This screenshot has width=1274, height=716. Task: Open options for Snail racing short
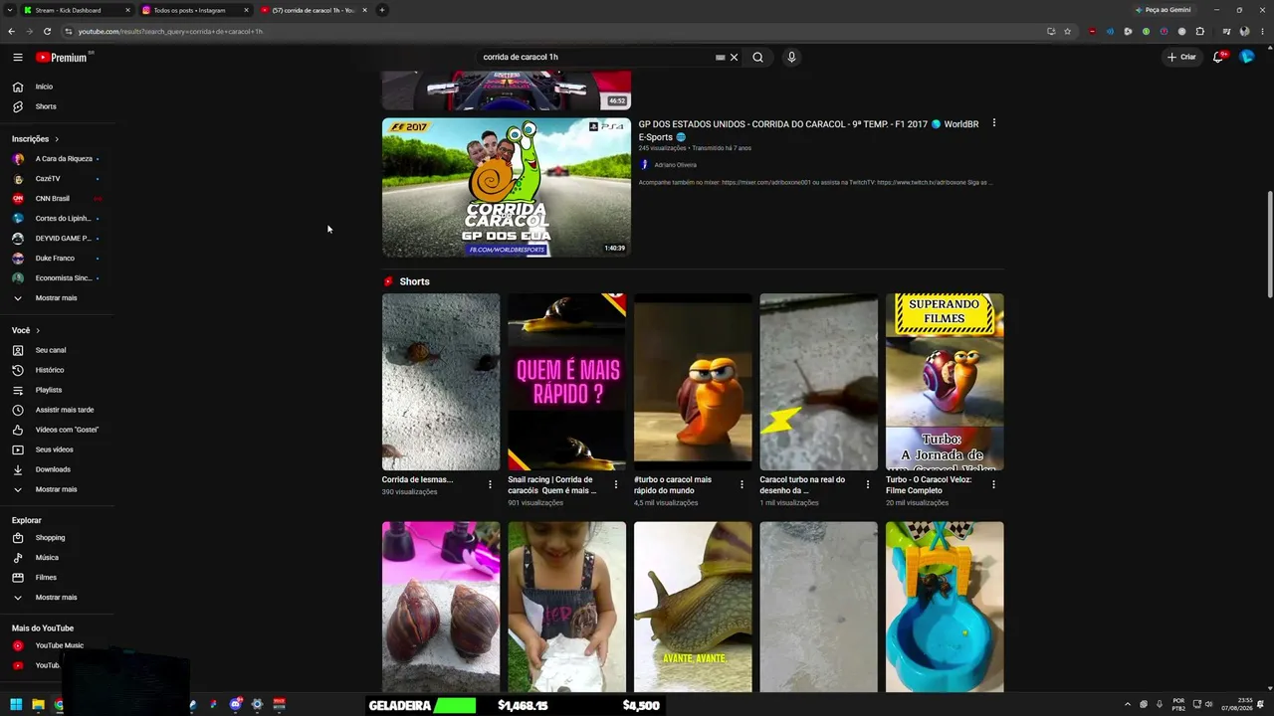[615, 484]
